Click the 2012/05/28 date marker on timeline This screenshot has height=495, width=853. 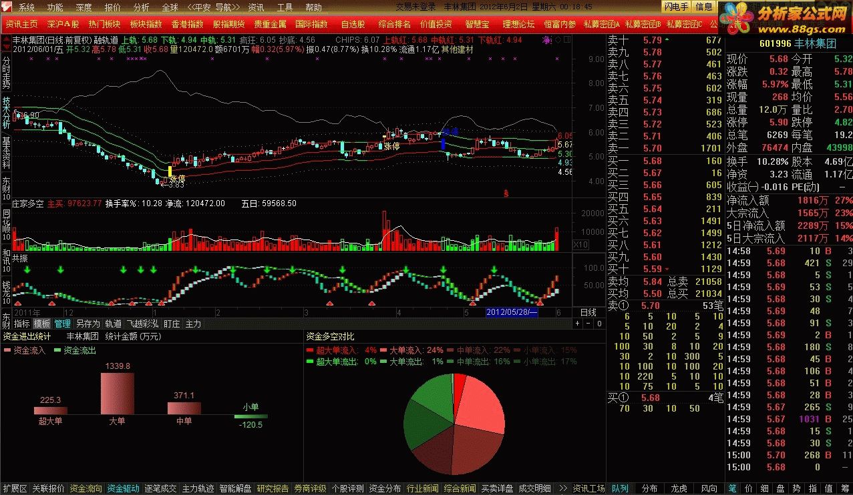pyautogui.click(x=512, y=312)
